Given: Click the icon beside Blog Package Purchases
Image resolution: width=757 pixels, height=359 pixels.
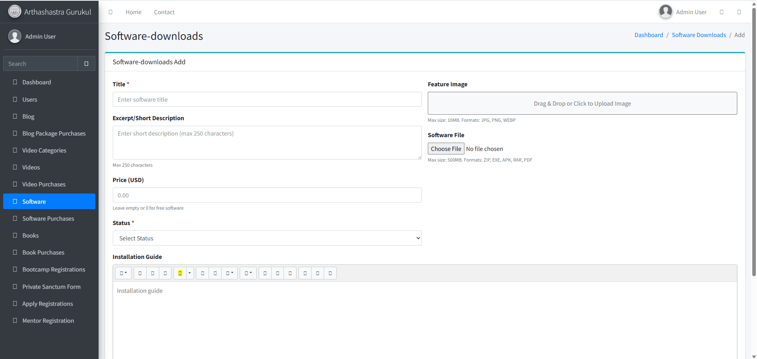Looking at the screenshot, I should [x=15, y=133].
